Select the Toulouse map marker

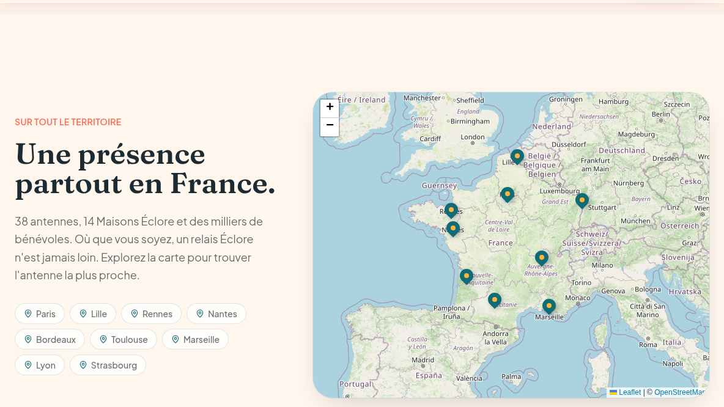point(495,301)
